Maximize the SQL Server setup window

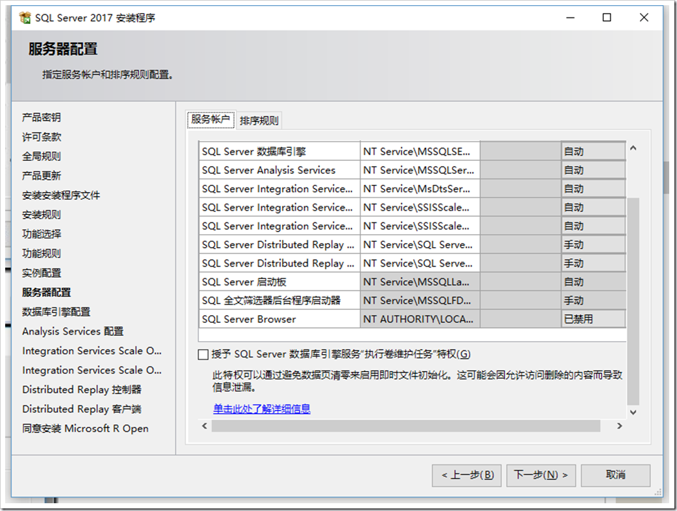[606, 18]
